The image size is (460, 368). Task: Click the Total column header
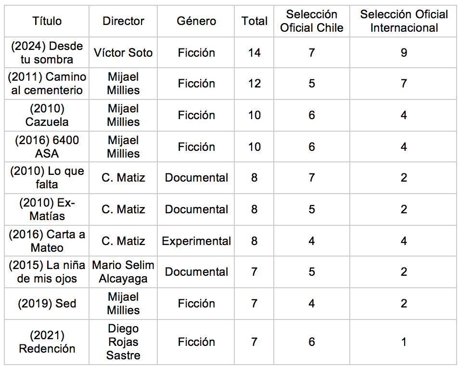coord(255,21)
